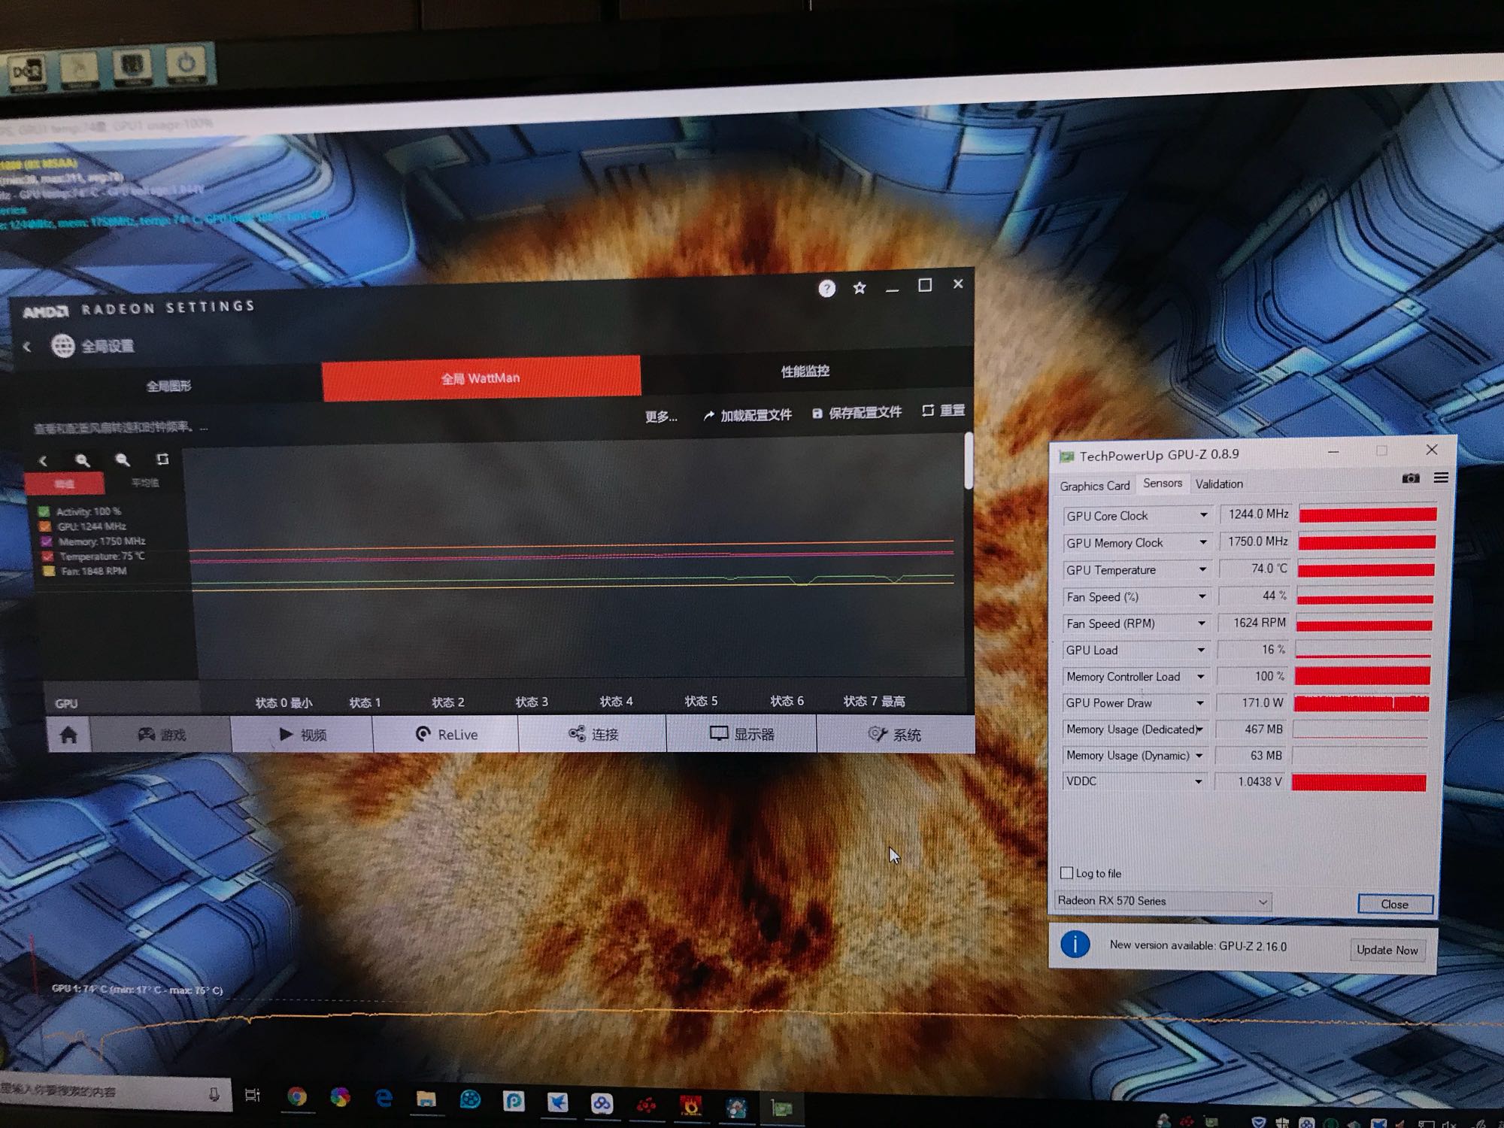This screenshot has width=1504, height=1128.
Task: Expand the GPU Temperature sensor dropdown
Action: pos(1202,569)
